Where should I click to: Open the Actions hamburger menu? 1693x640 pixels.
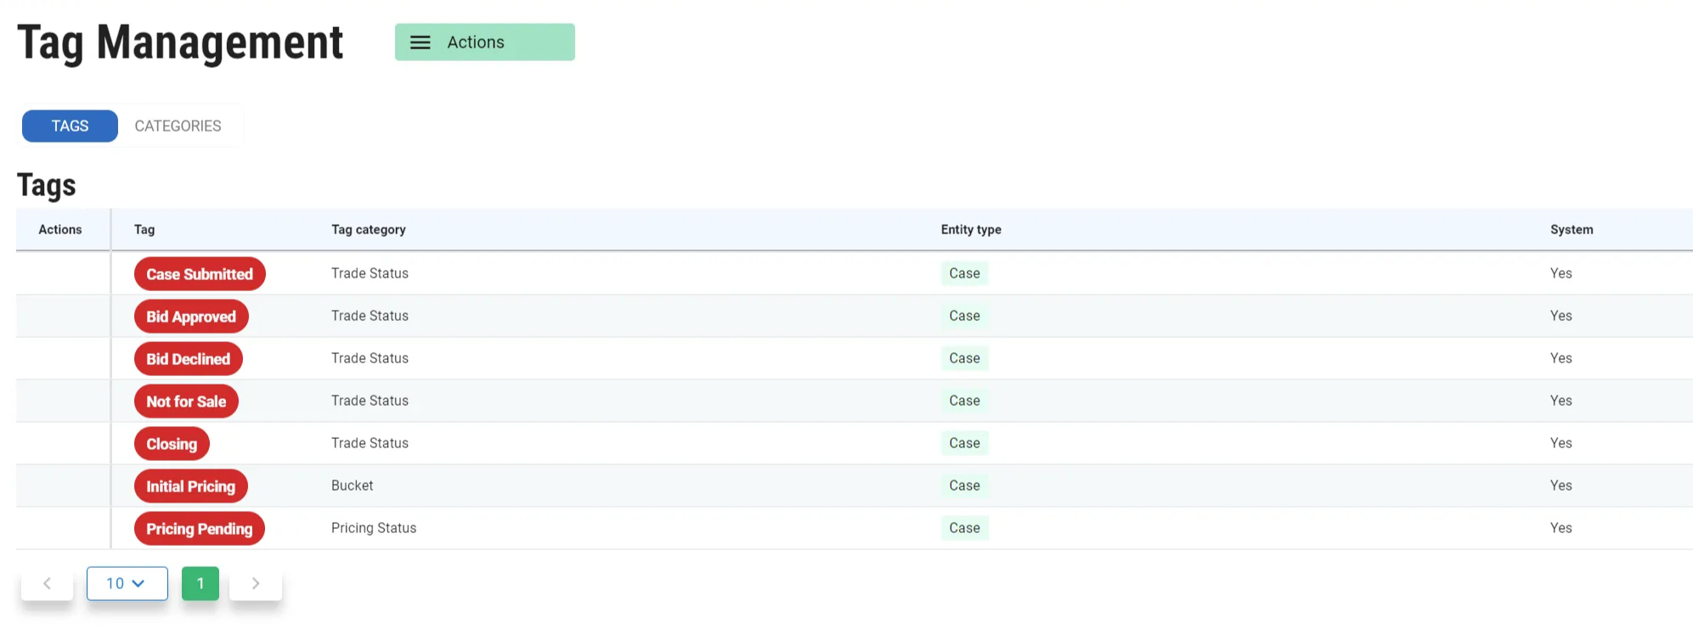pyautogui.click(x=484, y=42)
